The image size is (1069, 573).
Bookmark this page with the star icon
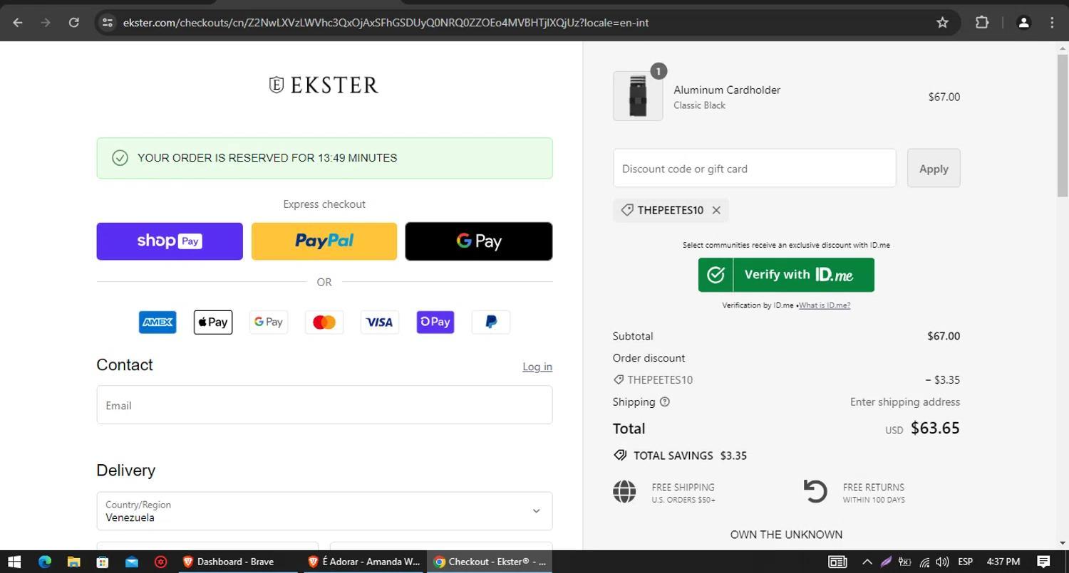click(942, 23)
